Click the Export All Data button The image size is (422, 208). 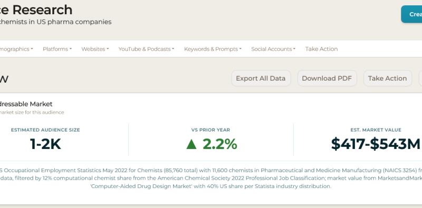coord(261,78)
